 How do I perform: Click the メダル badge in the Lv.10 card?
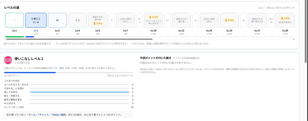153,17
